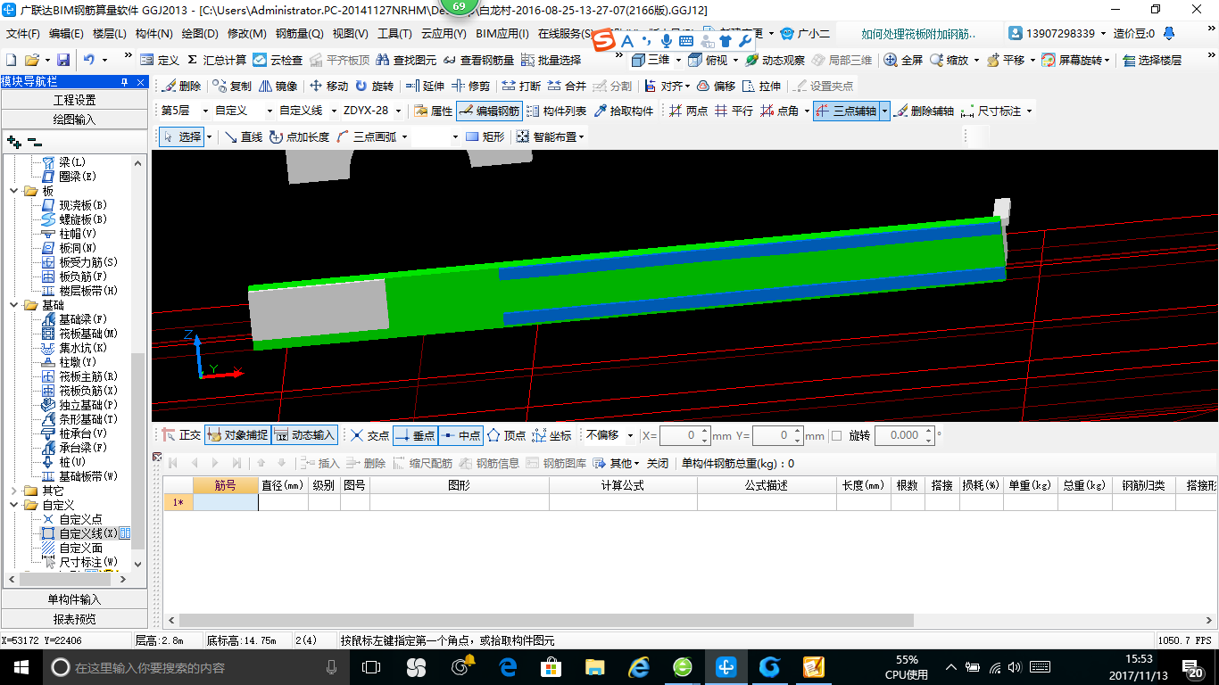Click the 工程设置 panel button

[74, 100]
